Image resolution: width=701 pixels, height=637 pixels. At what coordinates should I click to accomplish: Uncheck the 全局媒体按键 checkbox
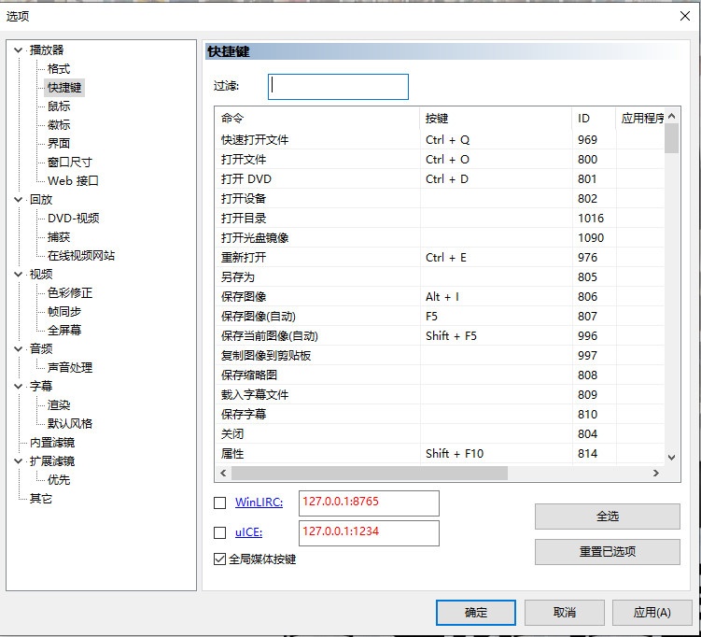pos(219,559)
